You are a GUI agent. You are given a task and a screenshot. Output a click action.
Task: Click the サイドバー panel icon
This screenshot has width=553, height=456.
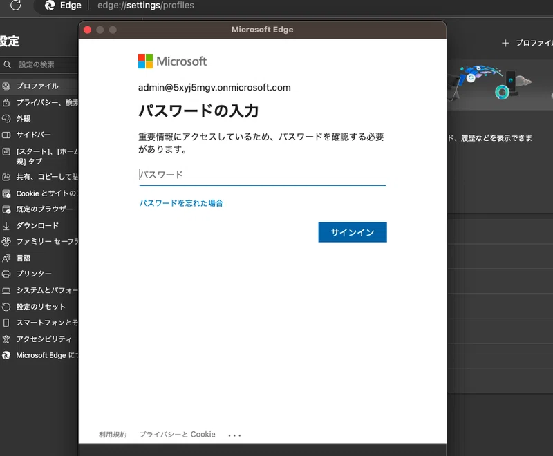point(6,135)
